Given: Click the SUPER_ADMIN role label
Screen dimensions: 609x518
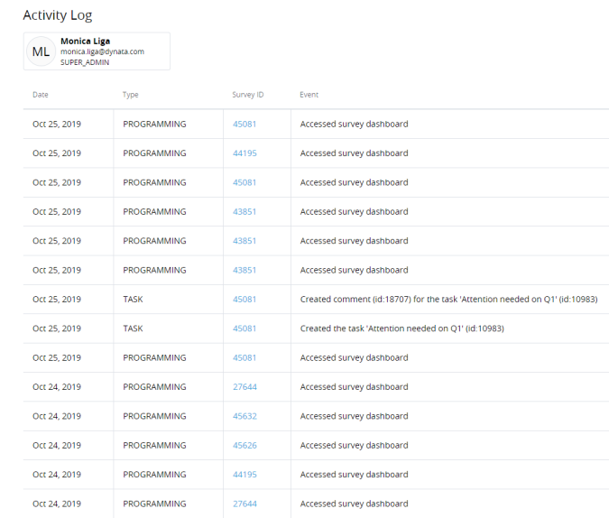Looking at the screenshot, I should (85, 62).
